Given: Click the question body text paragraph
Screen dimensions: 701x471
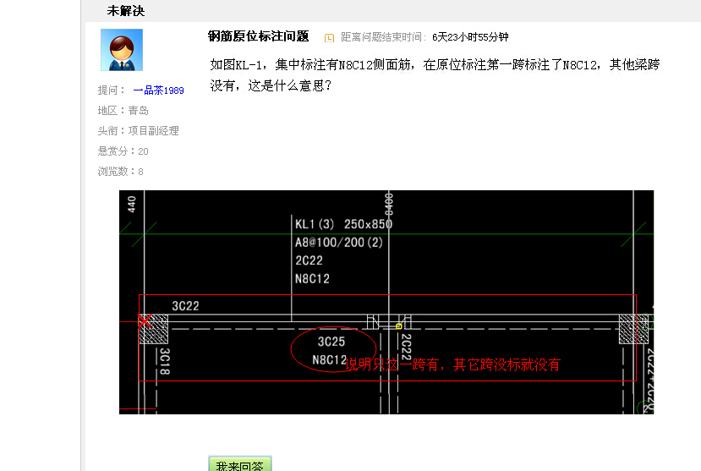Looking at the screenshot, I should (x=435, y=74).
